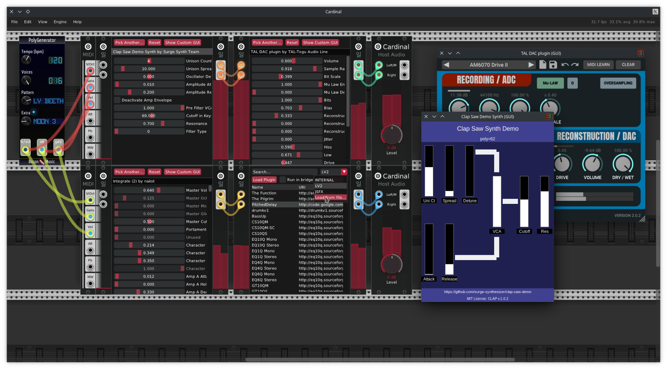
Task: Click the plugin Search... field
Action: pos(284,172)
